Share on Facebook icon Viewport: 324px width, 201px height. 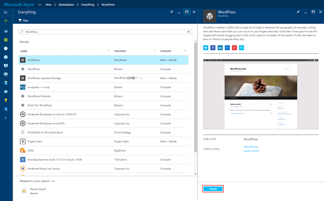213,48
